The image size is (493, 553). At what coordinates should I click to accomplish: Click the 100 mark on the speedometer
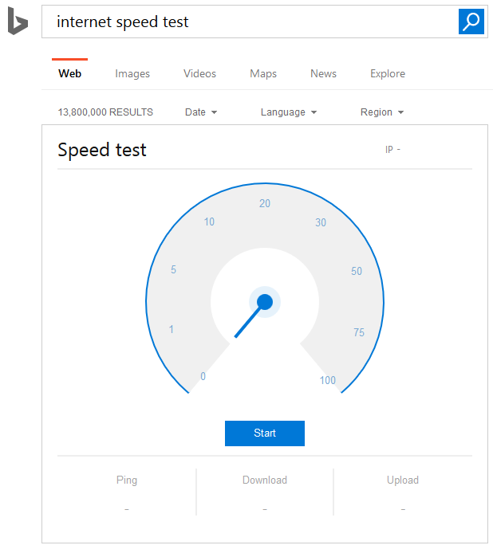point(328,380)
